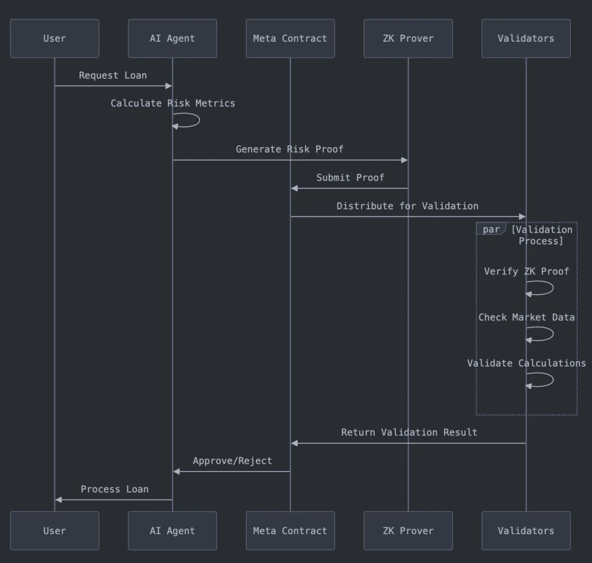
Task: Select the bottom Meta Contract participant box
Action: (x=290, y=530)
